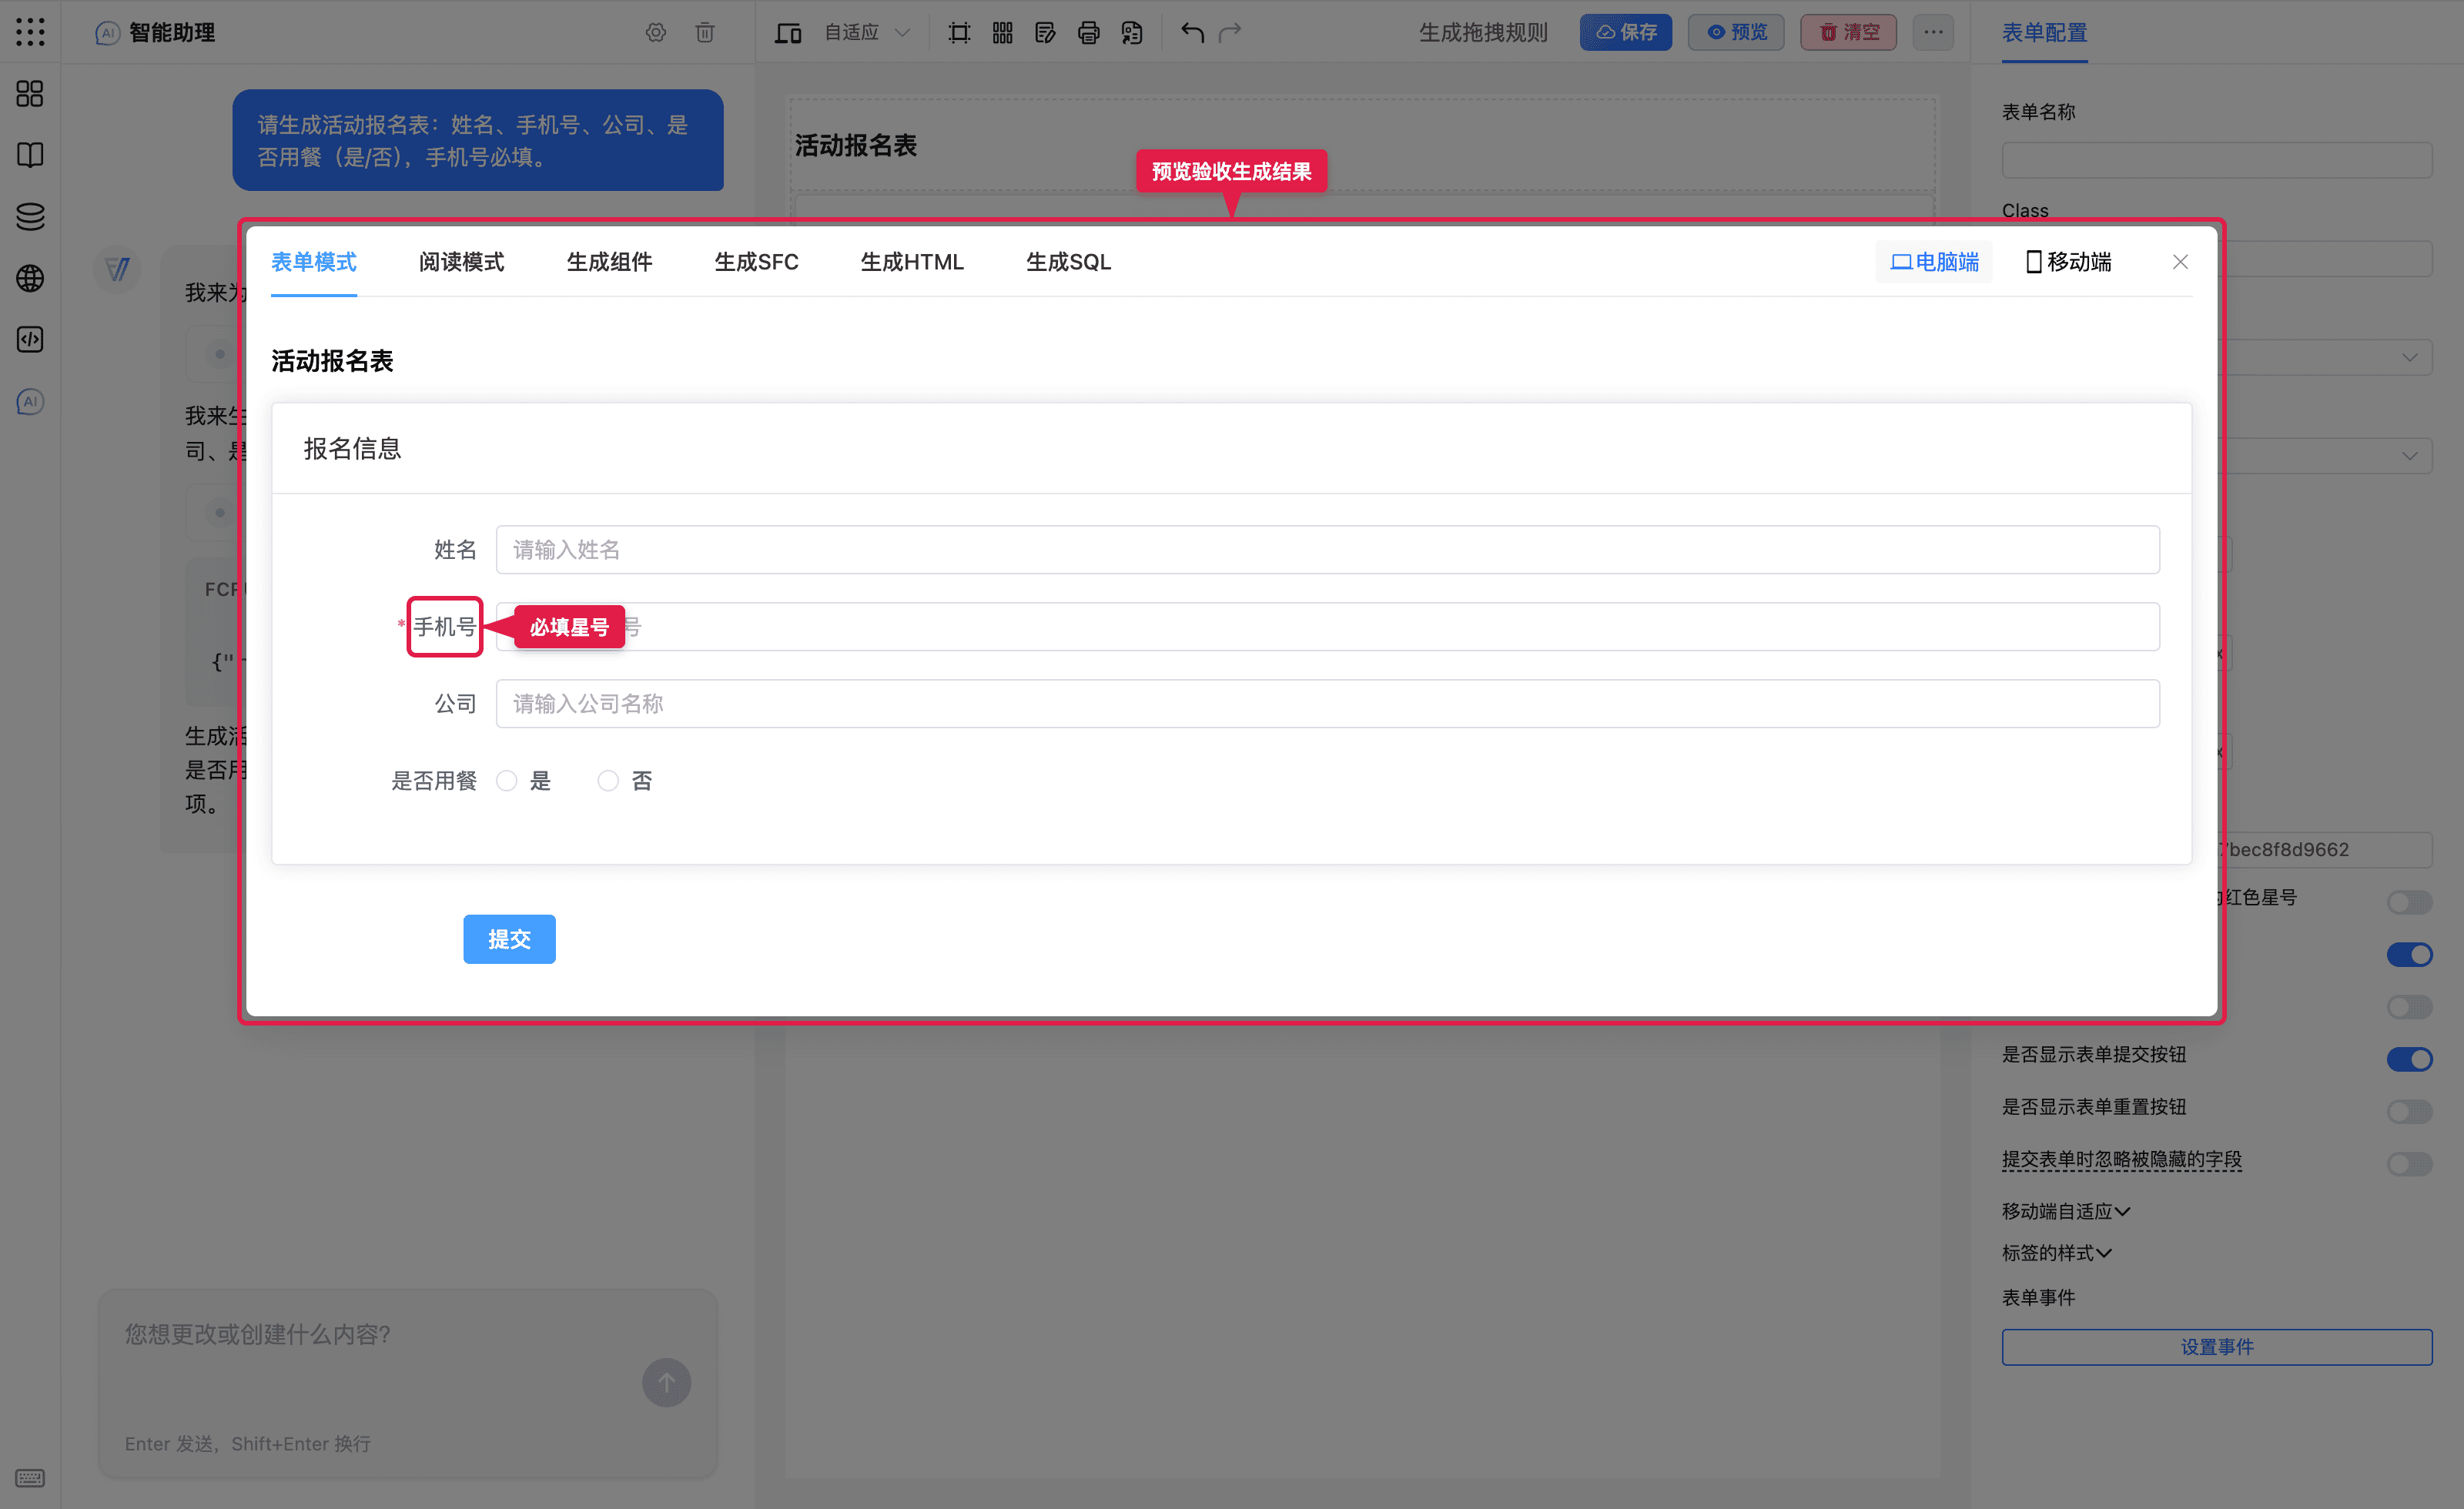
Task: Open the globe icon in left sidebar
Action: (x=30, y=278)
